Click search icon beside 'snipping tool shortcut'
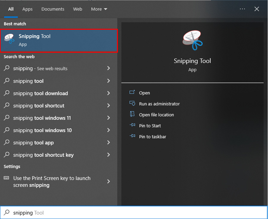 (x=7, y=105)
